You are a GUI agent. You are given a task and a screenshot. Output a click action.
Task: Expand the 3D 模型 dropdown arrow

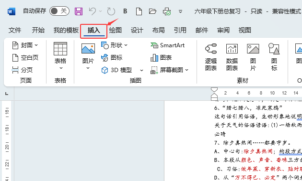[x=141, y=70]
